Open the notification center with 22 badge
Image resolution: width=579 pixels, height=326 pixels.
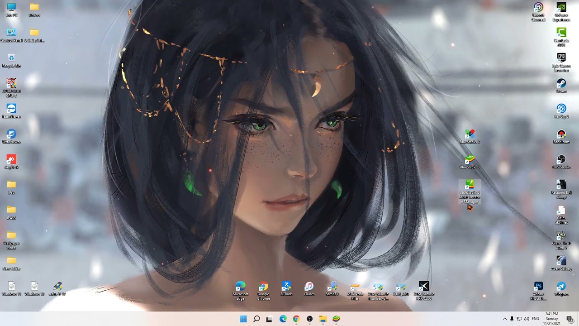tap(570, 319)
